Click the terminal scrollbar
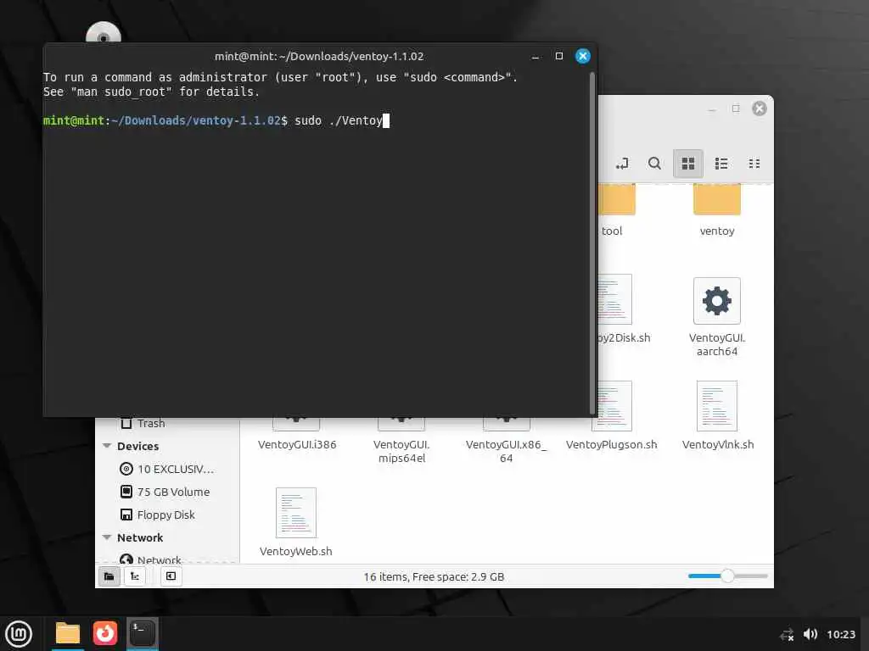The image size is (869, 651). tap(591, 243)
